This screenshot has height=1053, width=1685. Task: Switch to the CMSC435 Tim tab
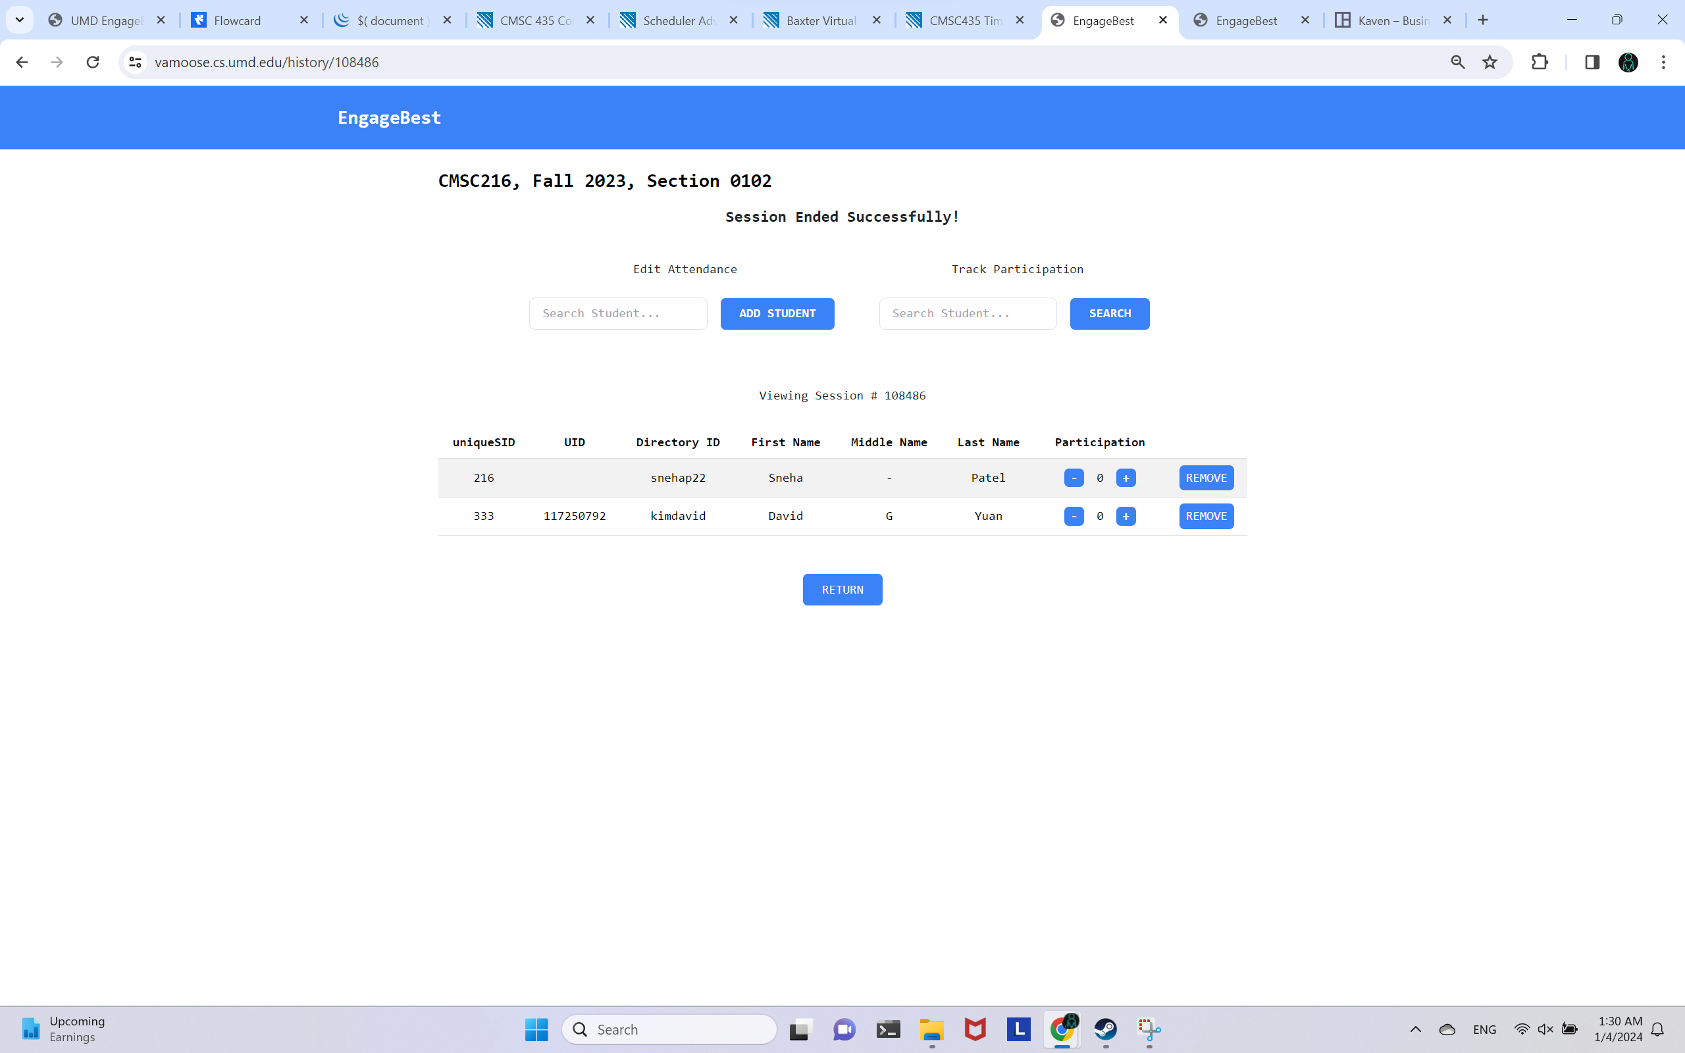point(965,20)
